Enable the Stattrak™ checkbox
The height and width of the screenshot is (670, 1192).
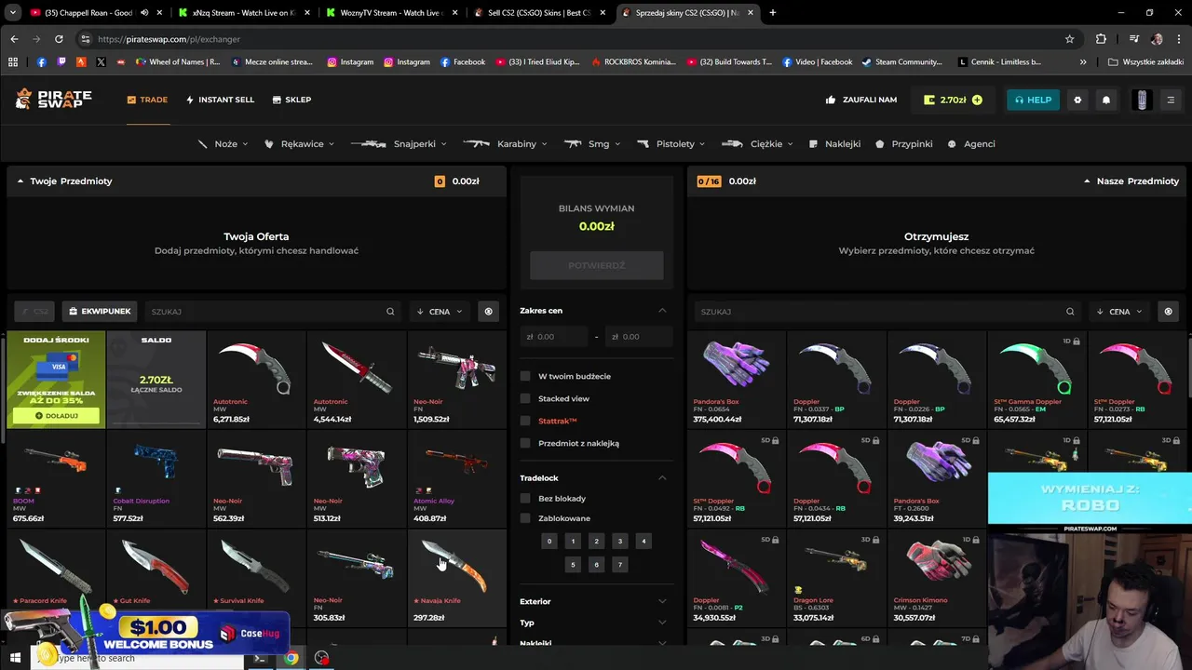point(525,421)
